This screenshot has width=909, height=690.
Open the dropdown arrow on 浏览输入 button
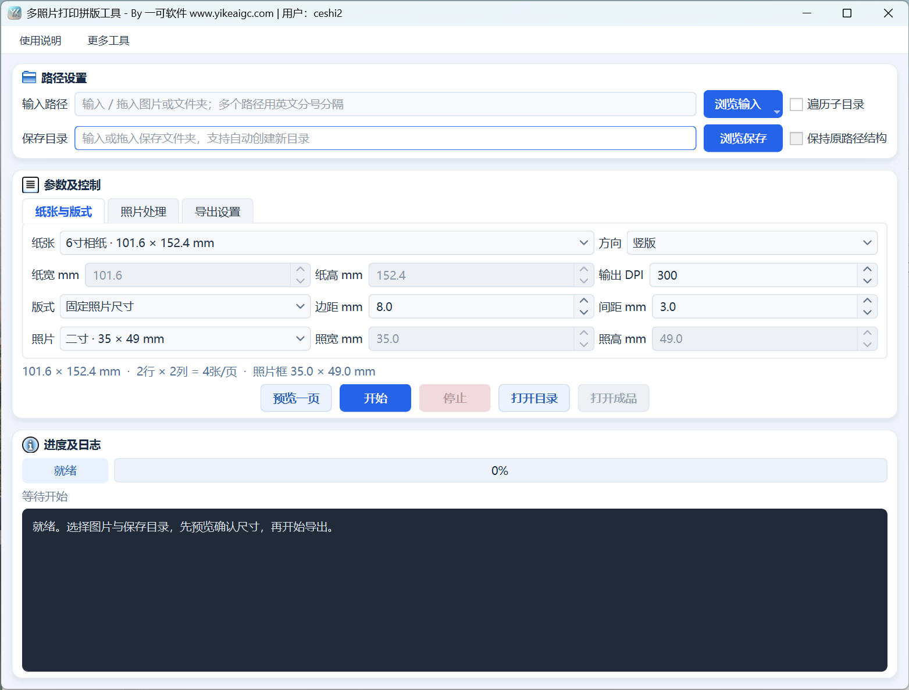click(776, 112)
